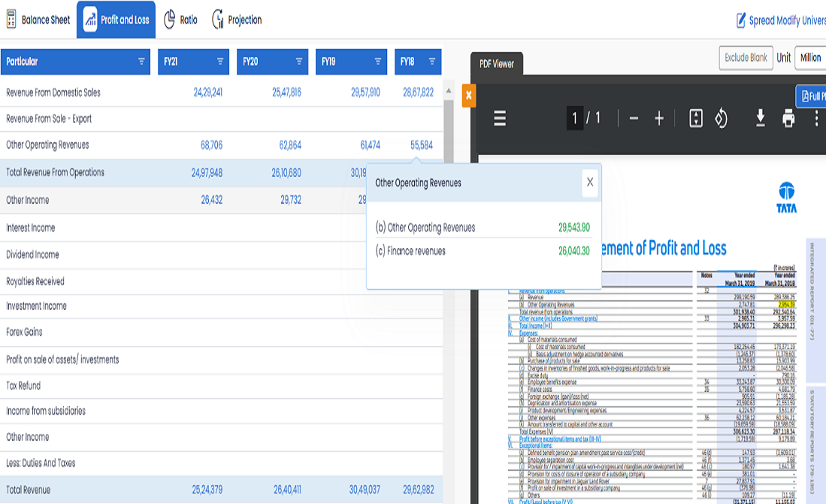Zoom in the PDF document
Viewport: 826px width, 504px height.
(659, 118)
